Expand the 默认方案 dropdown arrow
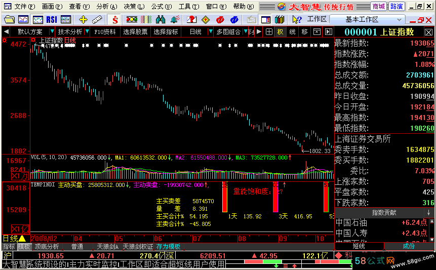The image size is (436, 270). coord(52,31)
